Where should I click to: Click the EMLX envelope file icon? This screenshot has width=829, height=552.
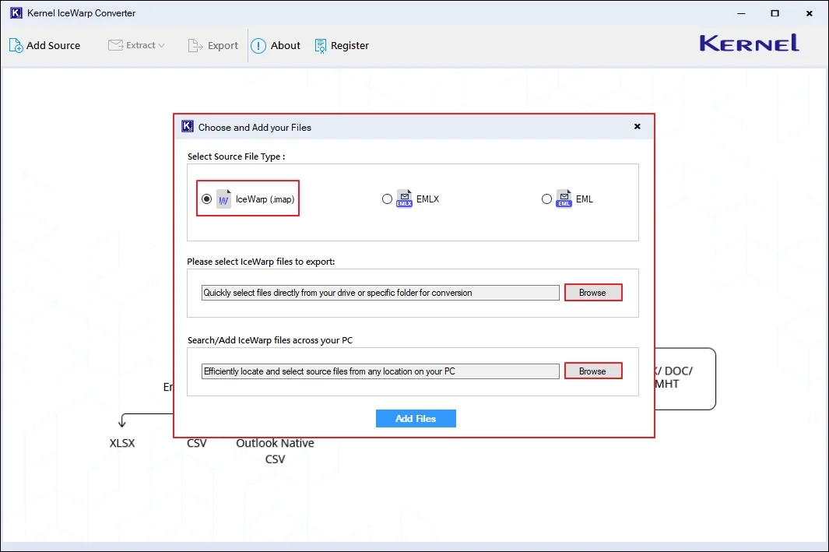[404, 199]
